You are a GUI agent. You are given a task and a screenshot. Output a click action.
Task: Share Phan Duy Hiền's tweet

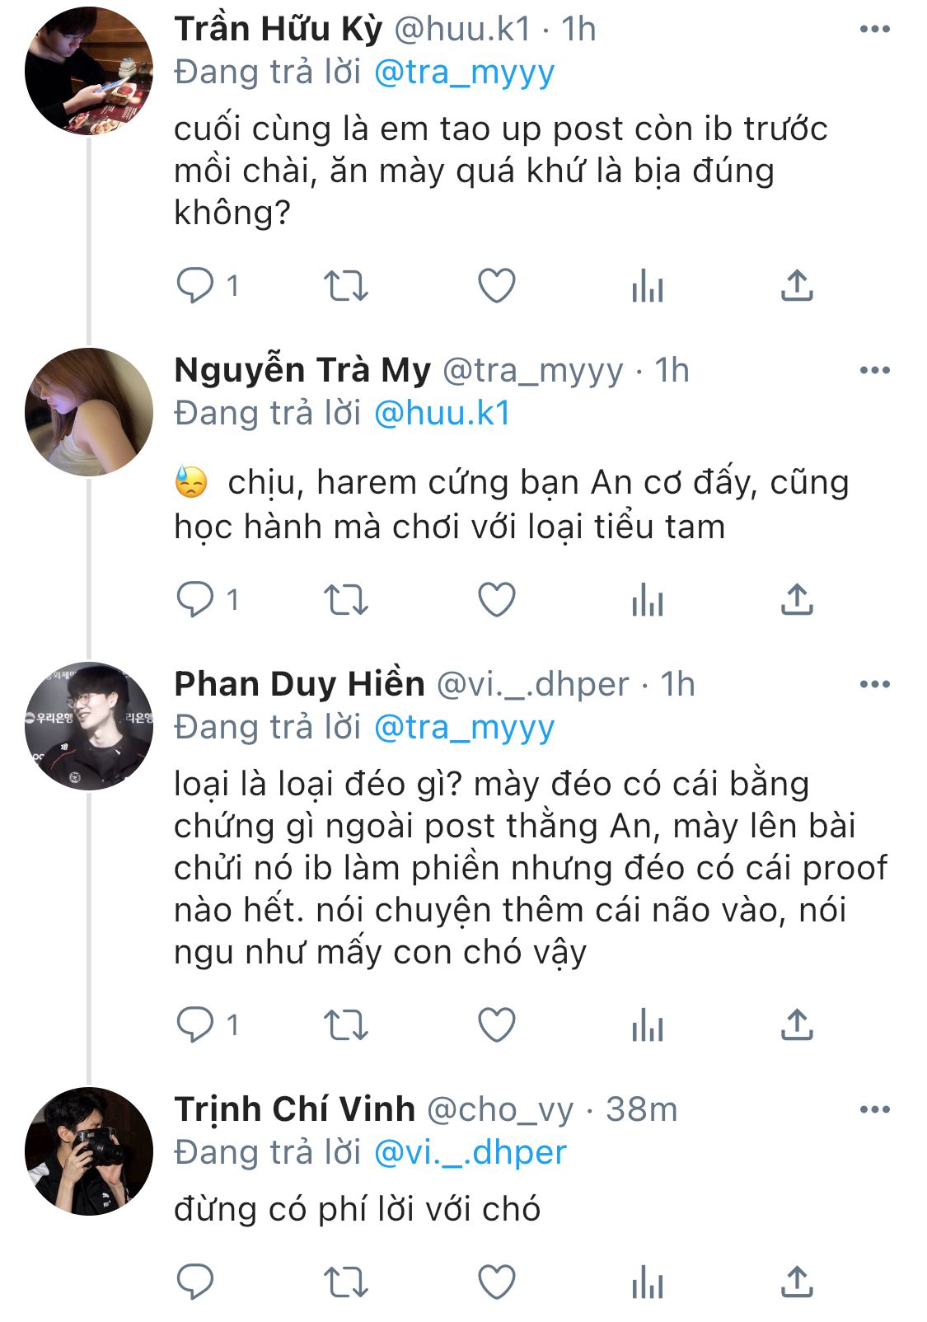(797, 1024)
